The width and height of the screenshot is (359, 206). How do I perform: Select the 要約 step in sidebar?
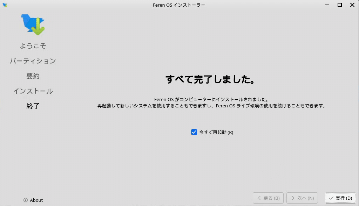tap(33, 76)
